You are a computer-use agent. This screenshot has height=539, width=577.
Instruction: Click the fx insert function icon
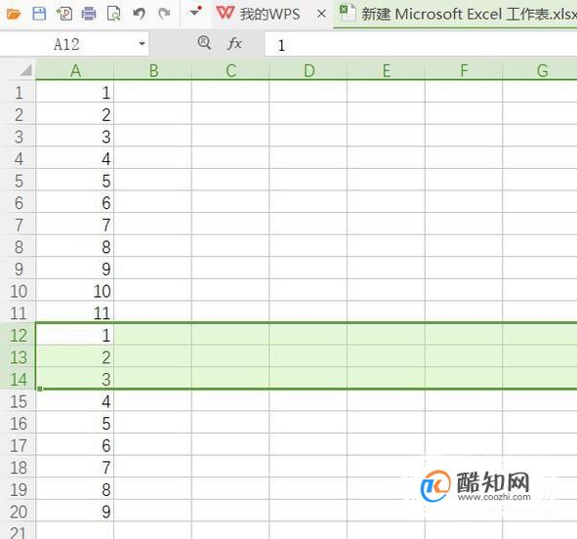pyautogui.click(x=234, y=43)
